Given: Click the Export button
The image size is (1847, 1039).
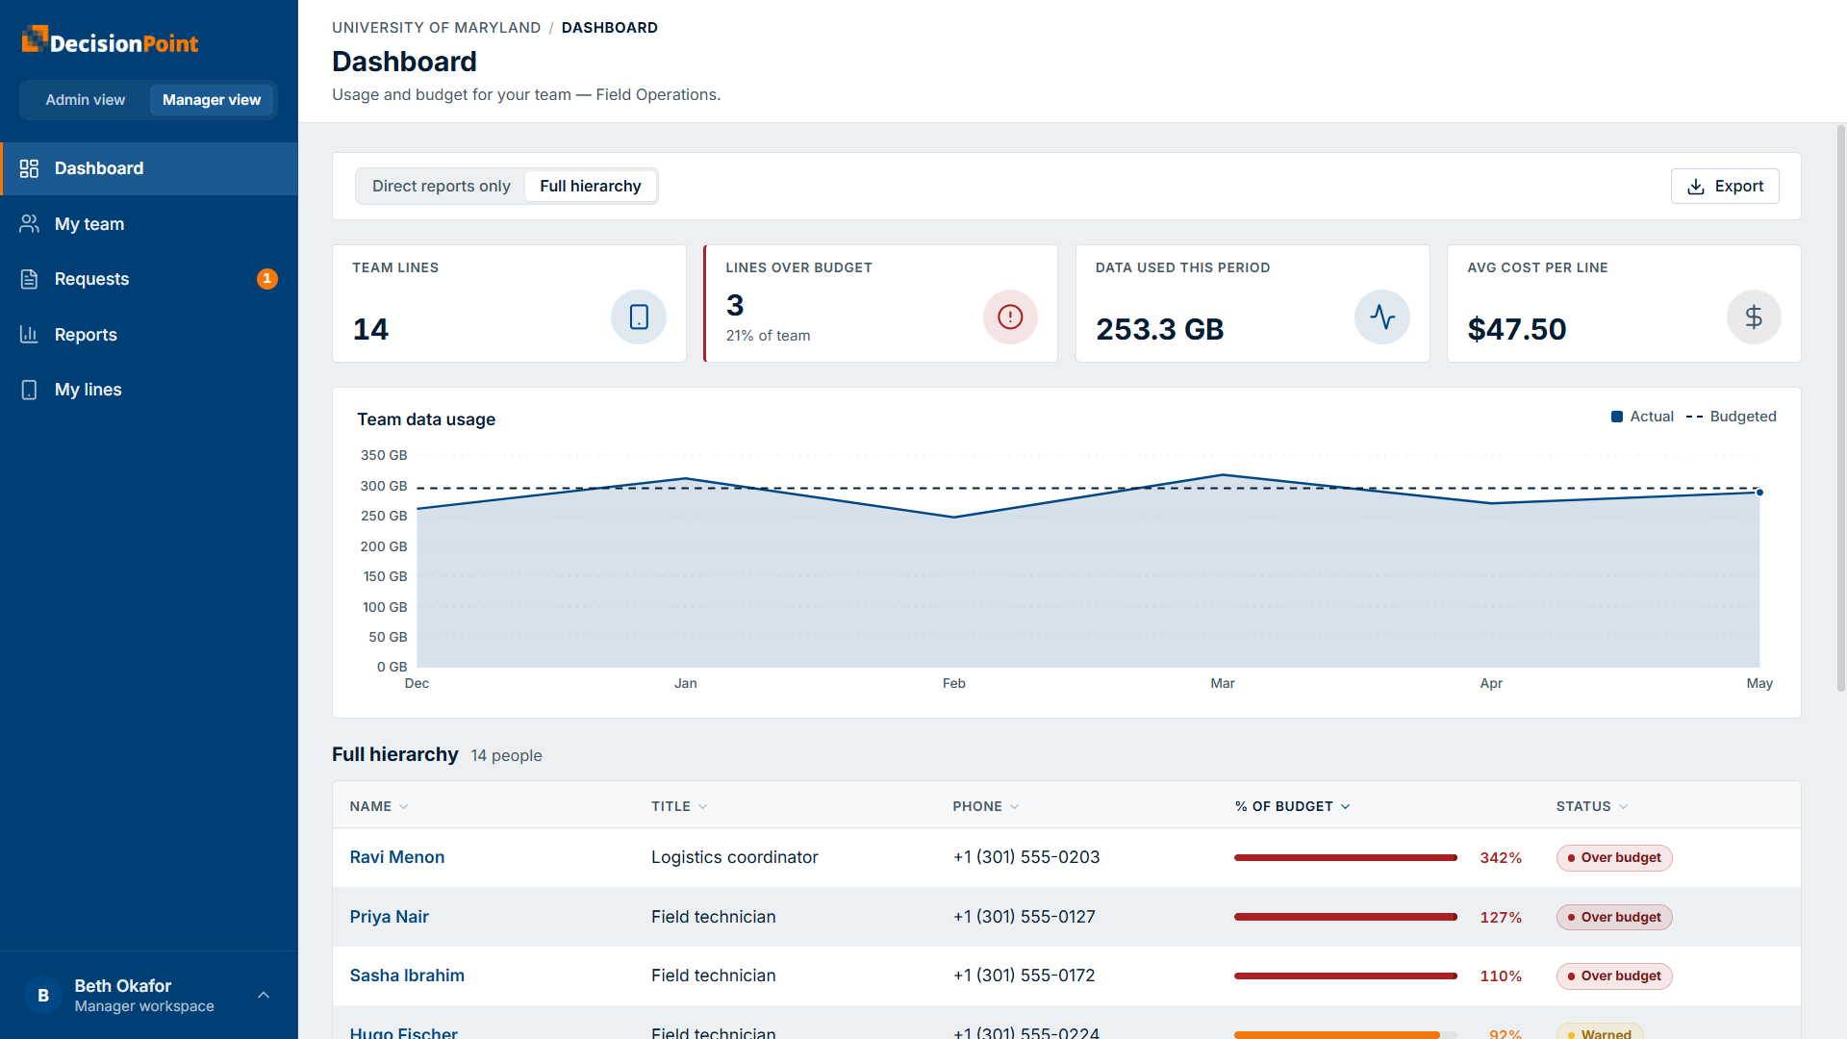Looking at the screenshot, I should click(1725, 187).
